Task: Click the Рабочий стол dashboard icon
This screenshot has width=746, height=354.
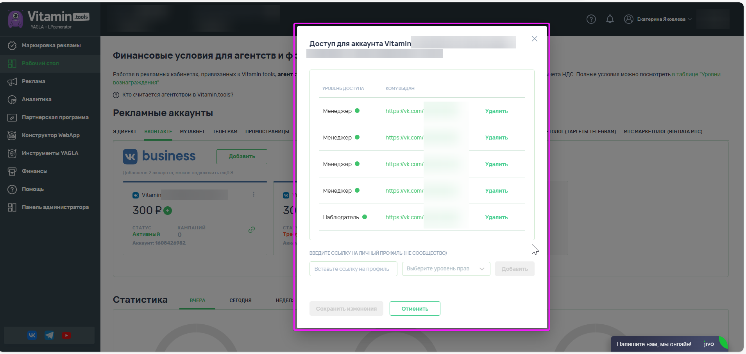Action: 12,64
